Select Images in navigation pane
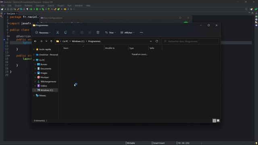Screen dimensions: 258x145 (x=44, y=73)
